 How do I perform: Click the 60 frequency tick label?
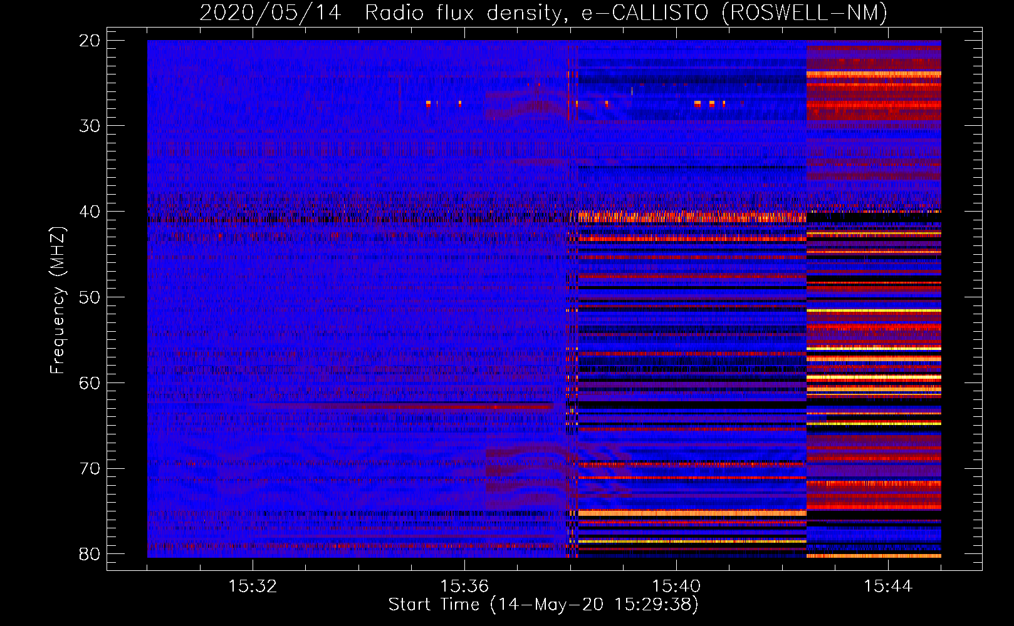point(90,383)
